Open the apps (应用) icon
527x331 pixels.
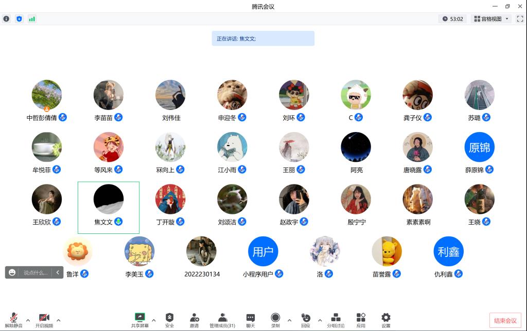pyautogui.click(x=361, y=319)
